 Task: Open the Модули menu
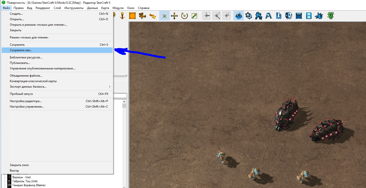tap(118, 8)
